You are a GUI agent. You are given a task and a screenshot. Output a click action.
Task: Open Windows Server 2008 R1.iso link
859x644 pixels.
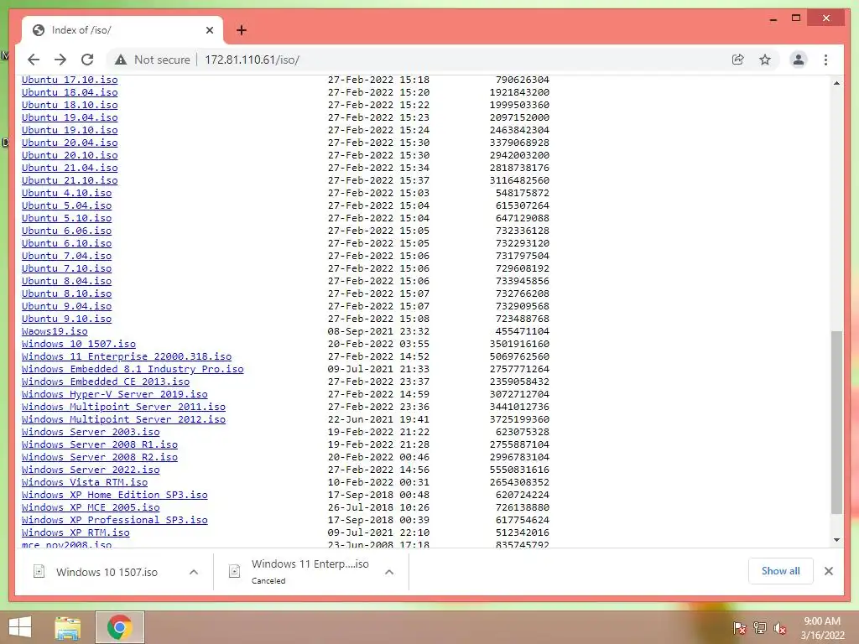coord(100,445)
